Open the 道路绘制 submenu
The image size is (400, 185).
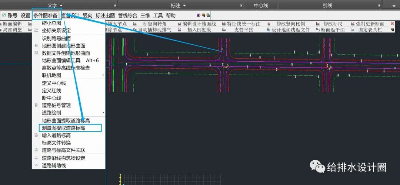point(103,113)
